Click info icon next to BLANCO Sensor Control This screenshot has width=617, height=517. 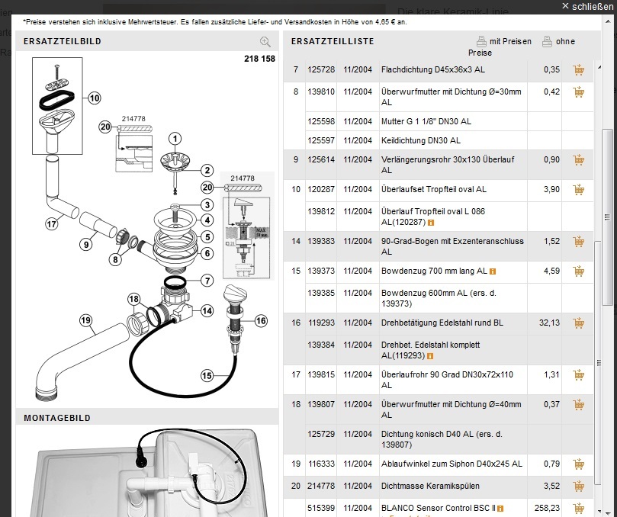[x=501, y=509]
